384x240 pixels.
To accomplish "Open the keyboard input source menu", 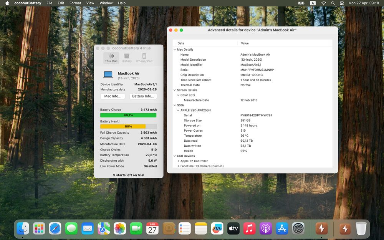I will coord(313,3).
